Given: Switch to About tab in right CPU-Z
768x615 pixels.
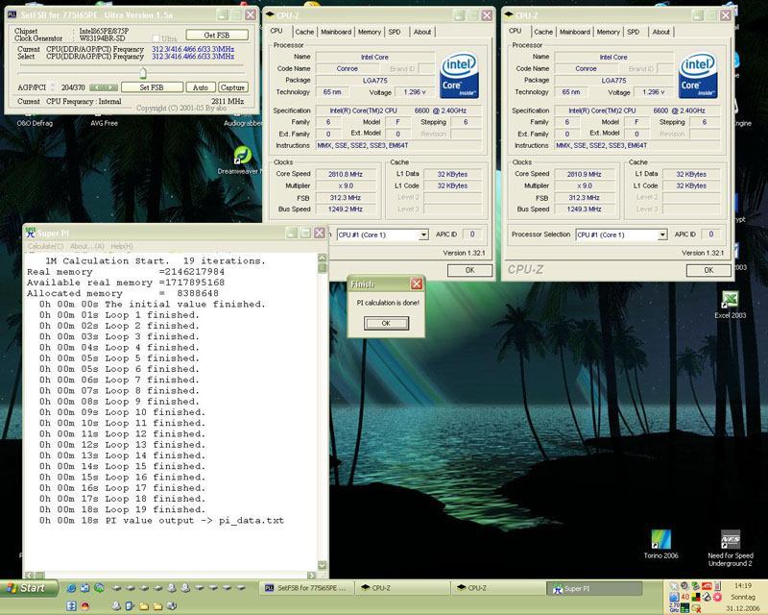Looking at the screenshot, I should tap(660, 32).
